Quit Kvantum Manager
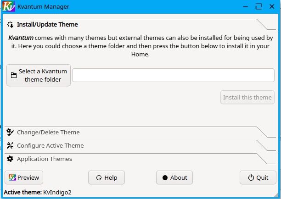The image size is (281, 199). click(258, 177)
